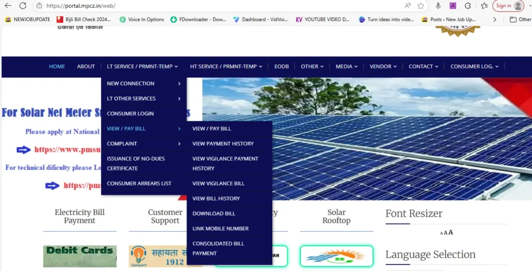Set the smallest font size A
Viewport: 532px width, 271px height.
point(442,233)
